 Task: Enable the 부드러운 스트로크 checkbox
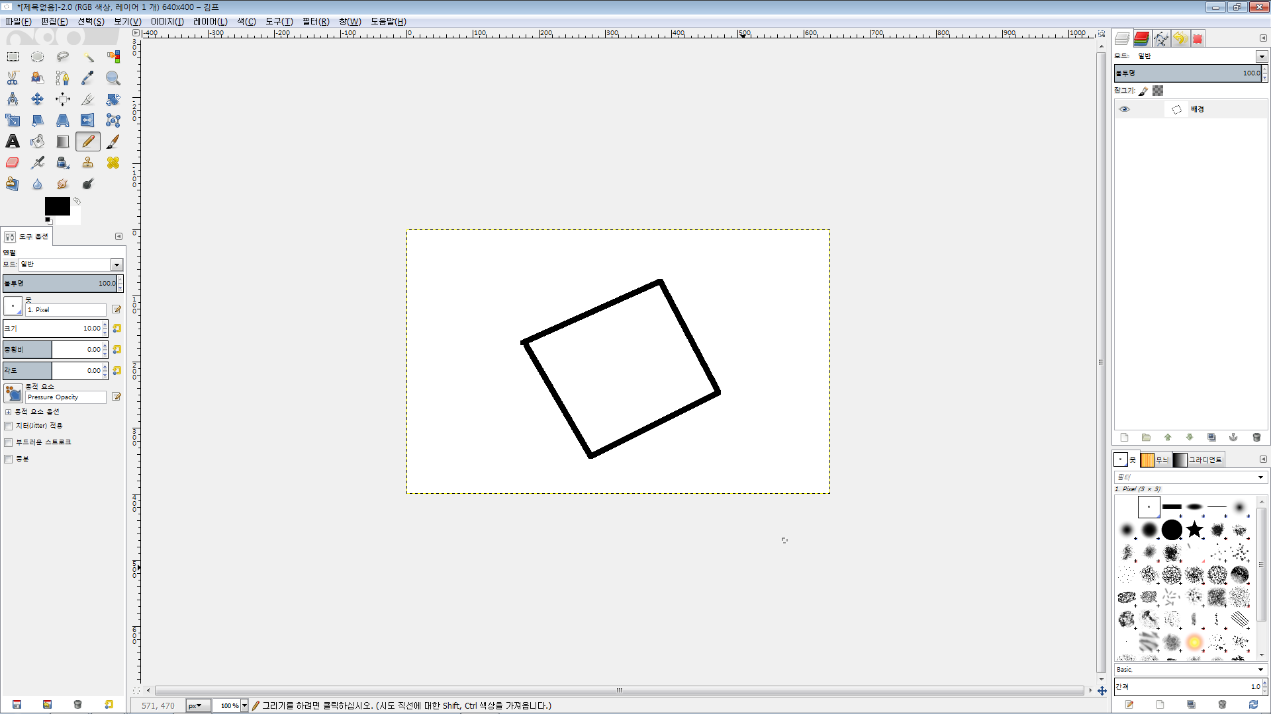point(9,442)
